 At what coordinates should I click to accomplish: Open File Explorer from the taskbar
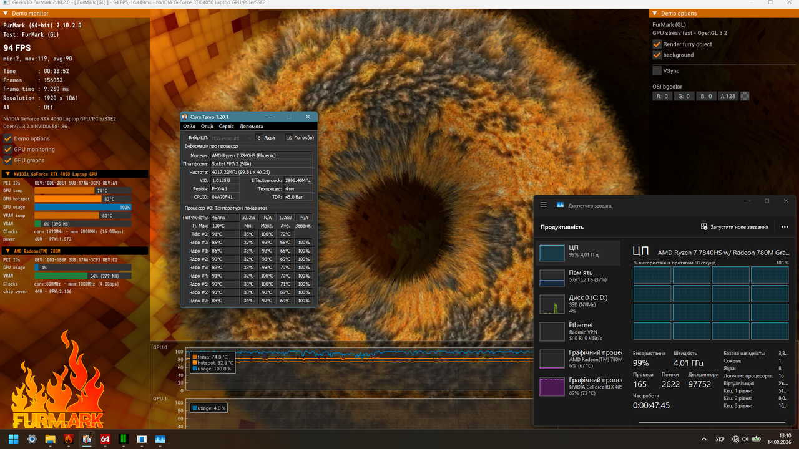(50, 439)
